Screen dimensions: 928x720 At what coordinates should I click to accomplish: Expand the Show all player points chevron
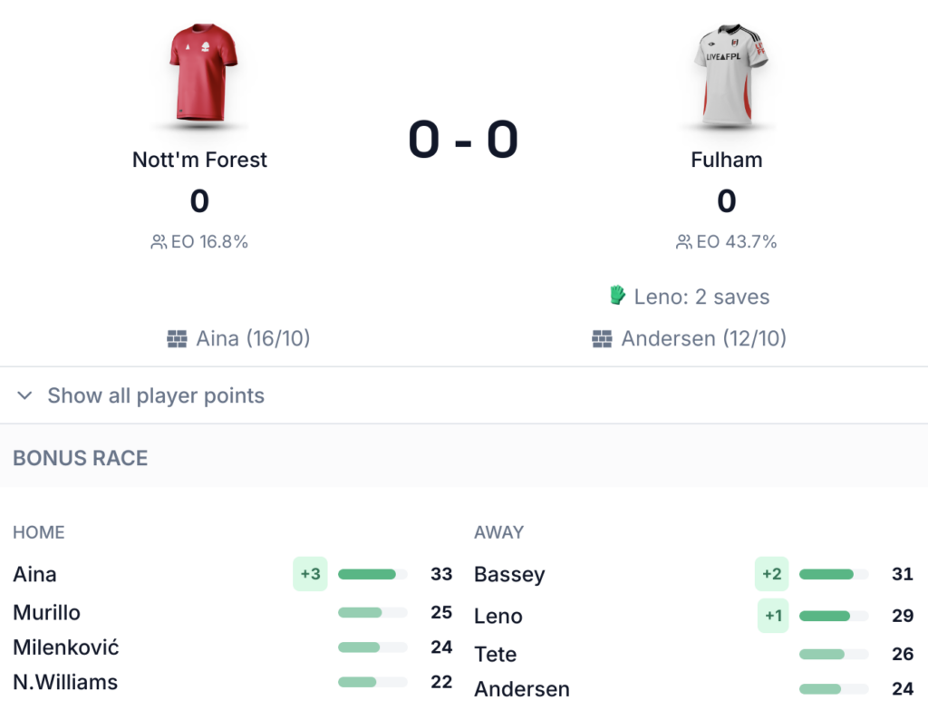tap(25, 395)
